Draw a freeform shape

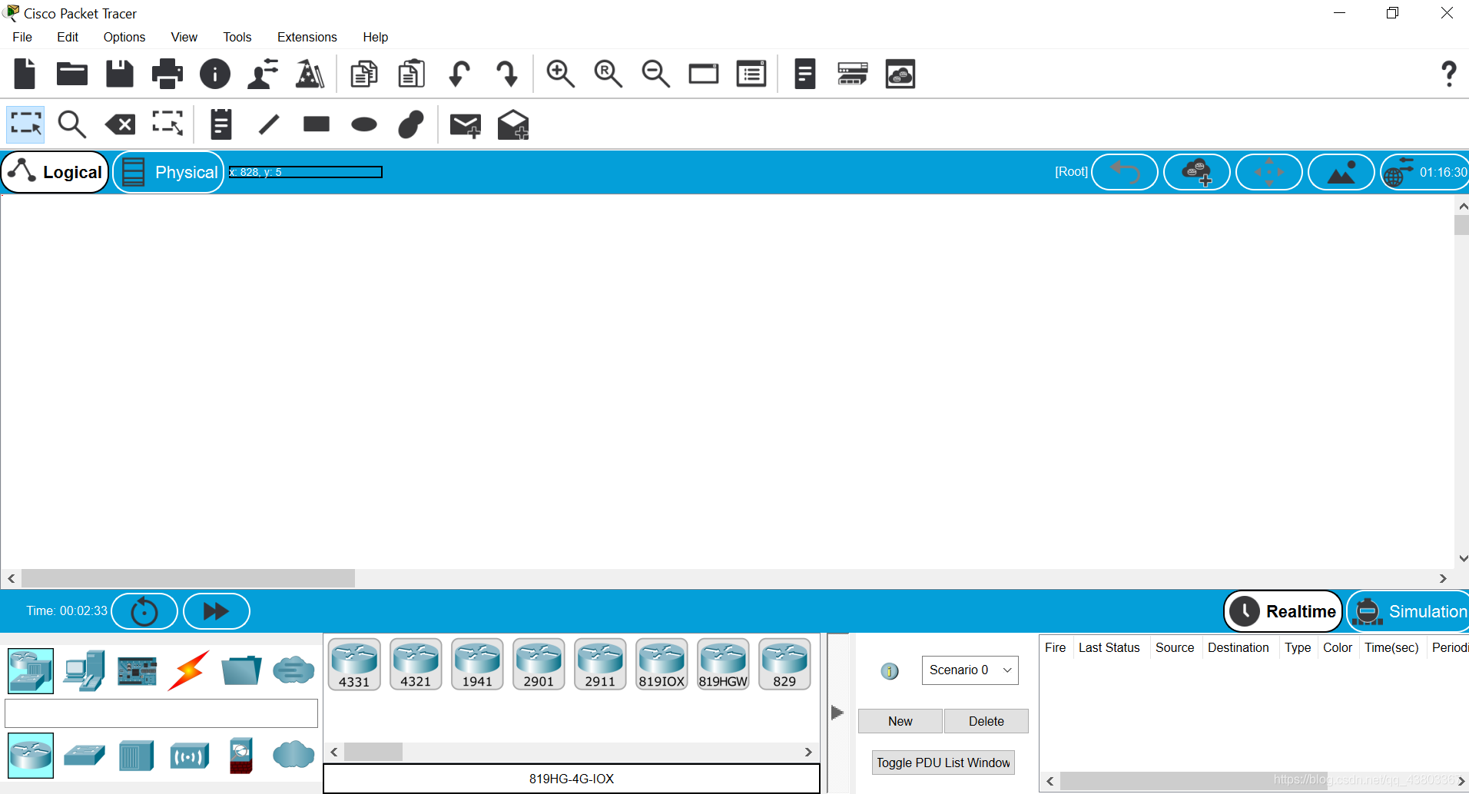click(412, 124)
